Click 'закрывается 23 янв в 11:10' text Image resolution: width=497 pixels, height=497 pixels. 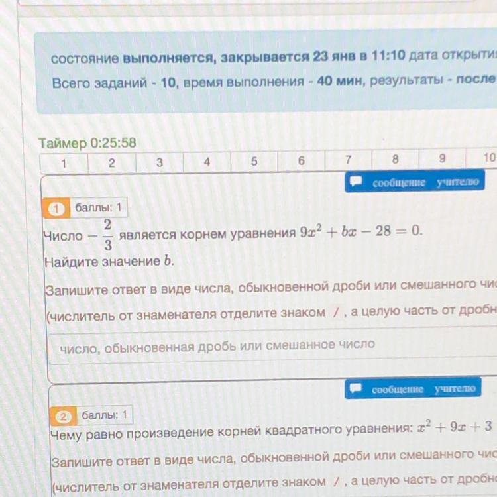click(313, 56)
